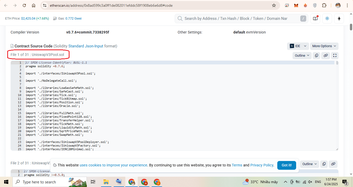The height and width of the screenshot is (187, 353).
Task: Click the Windows taskbar search box
Action: click(x=50, y=182)
